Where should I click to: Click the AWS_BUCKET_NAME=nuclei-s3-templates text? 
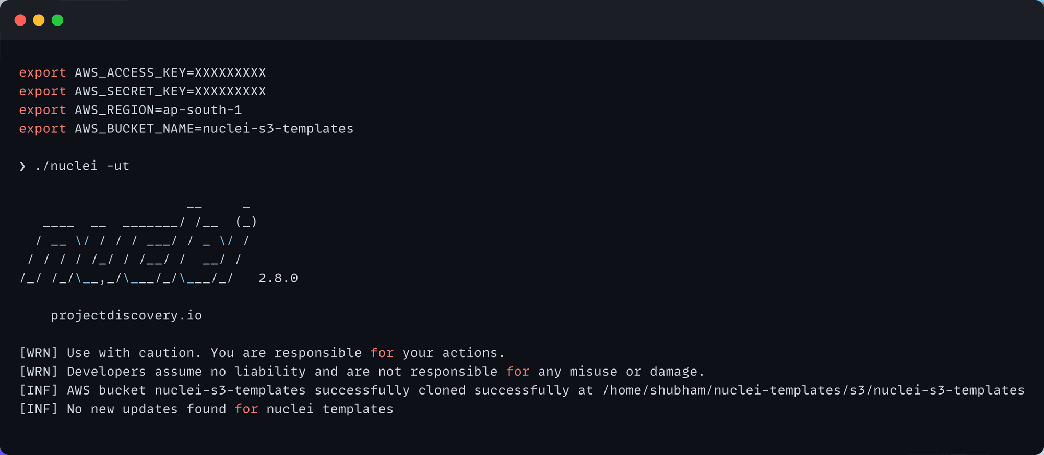pos(214,129)
